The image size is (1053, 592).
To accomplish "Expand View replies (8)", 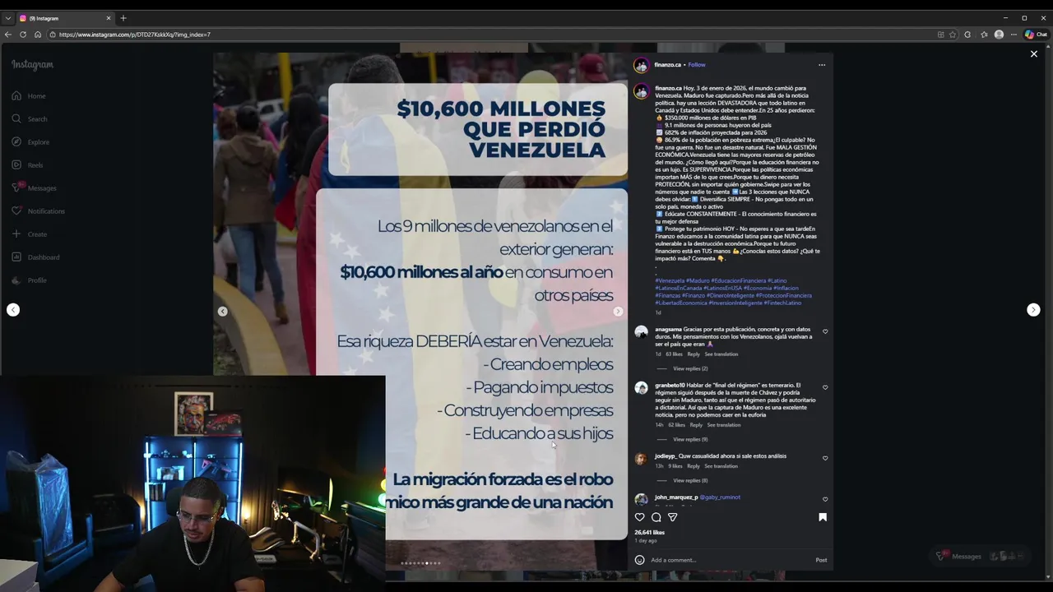I will [690, 480].
